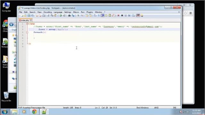Open the ? help menu
Screen dimensions: 205x115
pos(105,12)
